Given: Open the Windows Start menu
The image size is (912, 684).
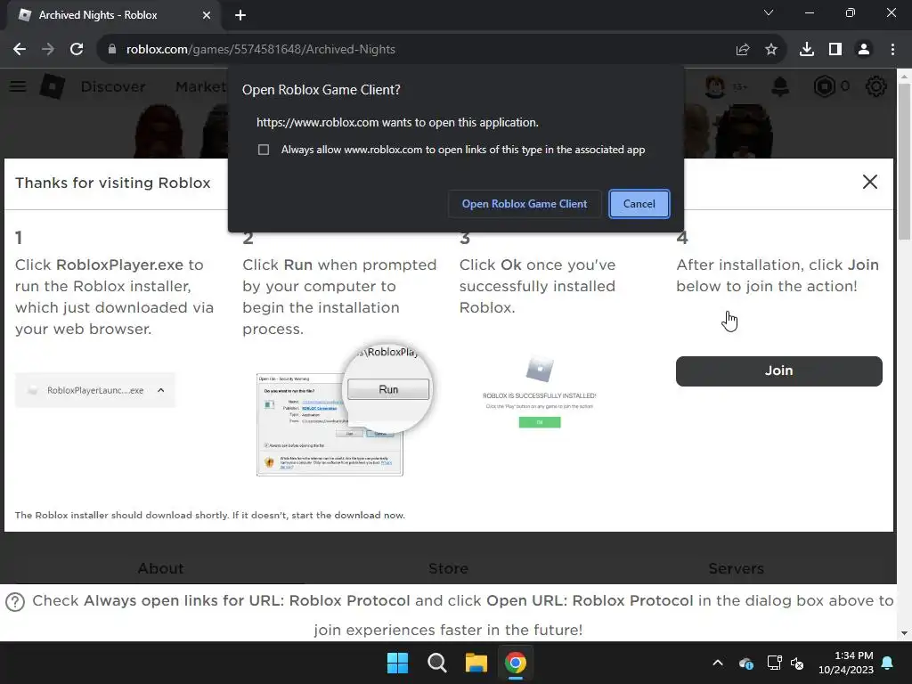Looking at the screenshot, I should 398,663.
